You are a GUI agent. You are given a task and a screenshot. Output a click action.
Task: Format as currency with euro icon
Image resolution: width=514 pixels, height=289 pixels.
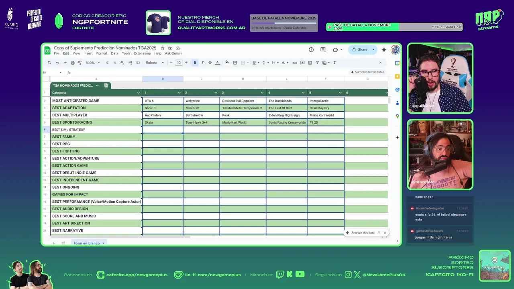pyautogui.click(x=107, y=63)
